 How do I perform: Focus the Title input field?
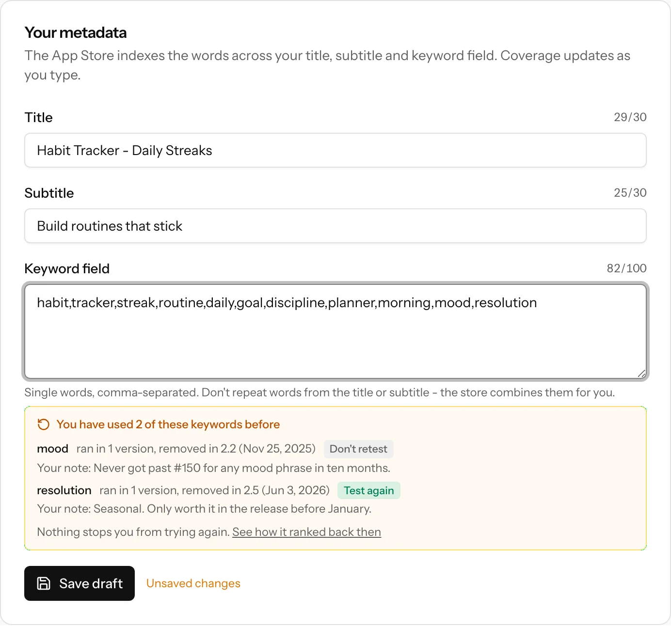(x=335, y=150)
